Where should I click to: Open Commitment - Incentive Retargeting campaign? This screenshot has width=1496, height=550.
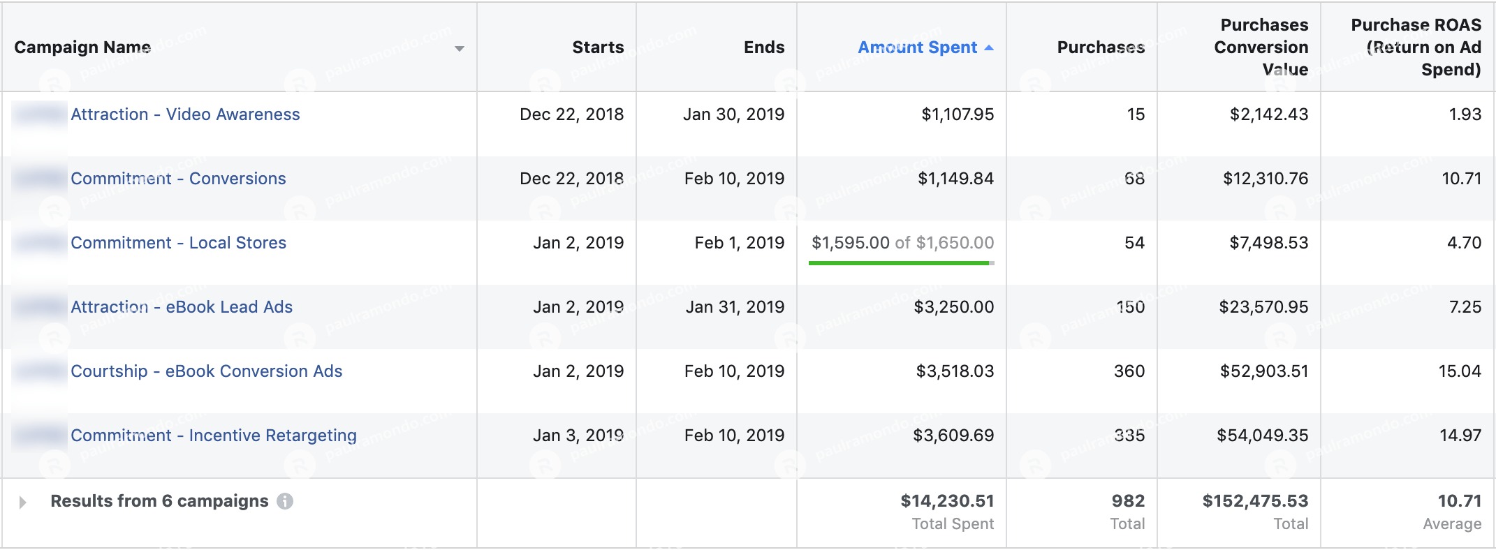[214, 436]
